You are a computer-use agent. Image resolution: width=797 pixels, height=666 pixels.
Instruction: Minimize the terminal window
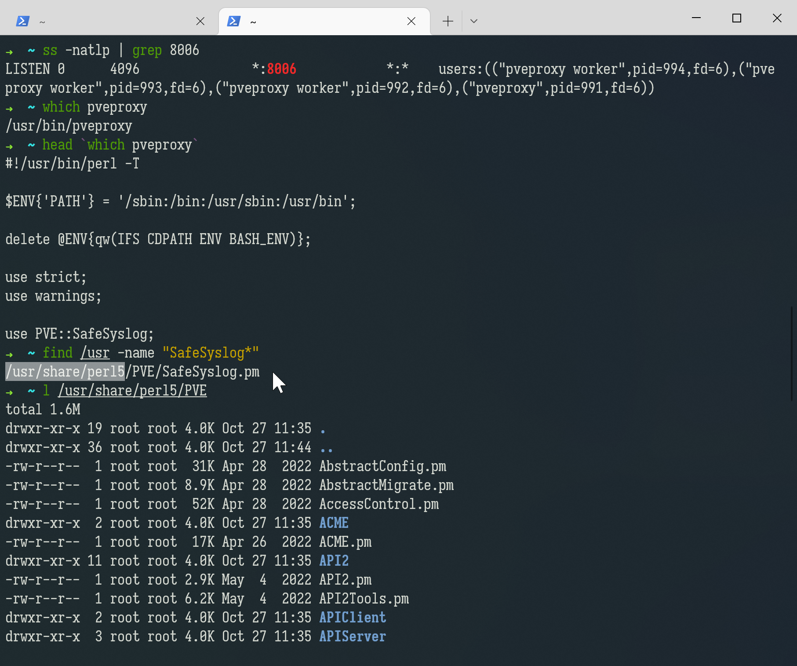pos(696,18)
